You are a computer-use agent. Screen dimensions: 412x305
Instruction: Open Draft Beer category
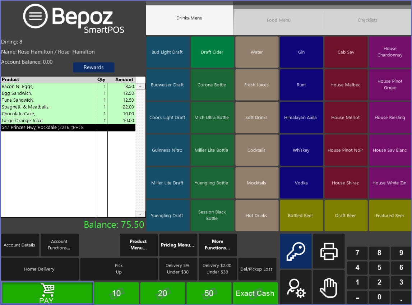[x=346, y=216]
